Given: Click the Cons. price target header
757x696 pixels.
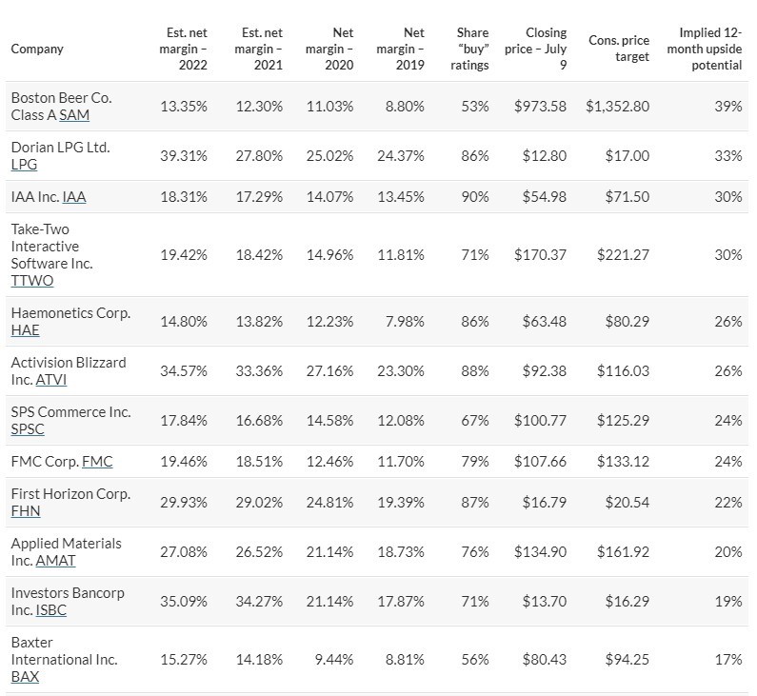Looking at the screenshot, I should pos(619,49).
